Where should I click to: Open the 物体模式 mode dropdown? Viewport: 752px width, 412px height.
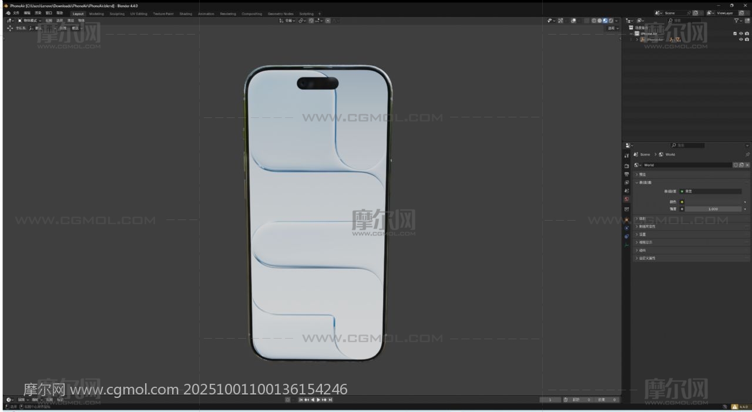[x=29, y=21]
